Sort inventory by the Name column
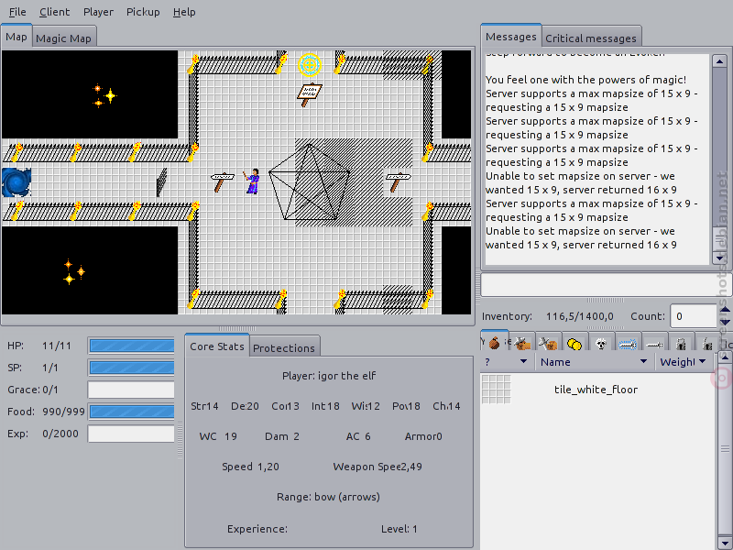The width and height of the screenshot is (733, 550). pos(595,361)
